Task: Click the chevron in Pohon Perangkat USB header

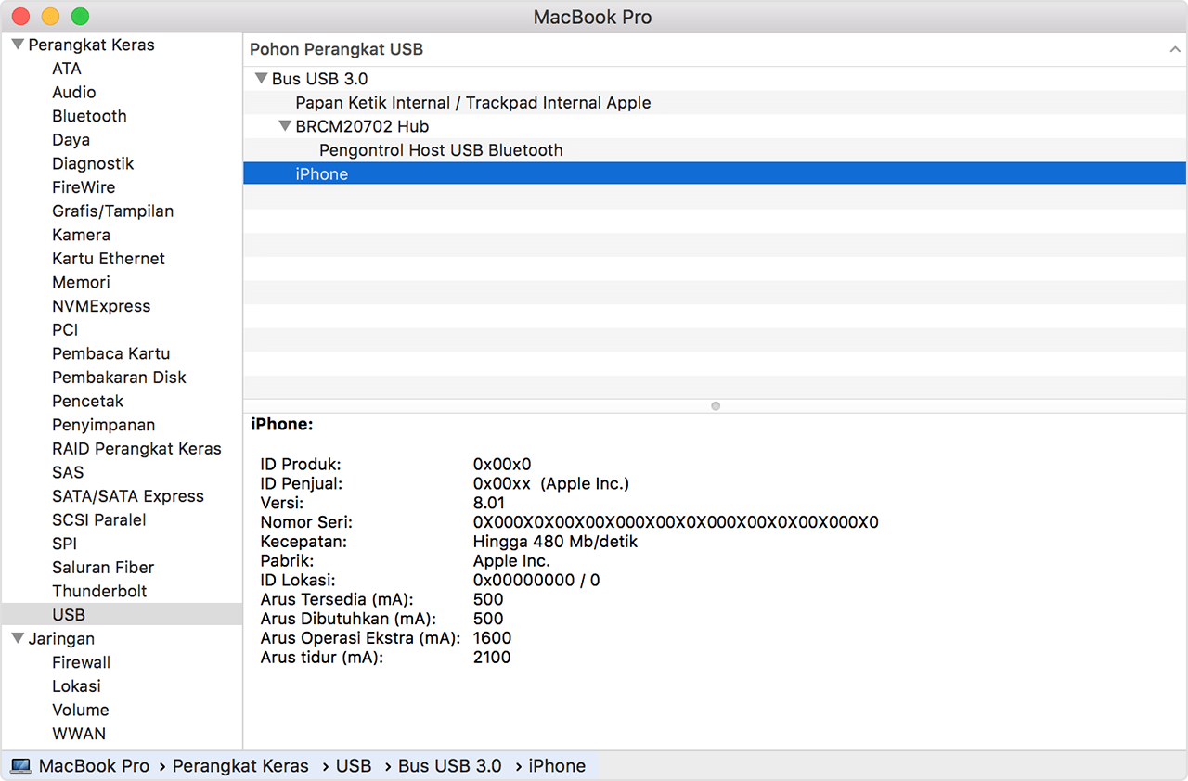Action: [1175, 49]
